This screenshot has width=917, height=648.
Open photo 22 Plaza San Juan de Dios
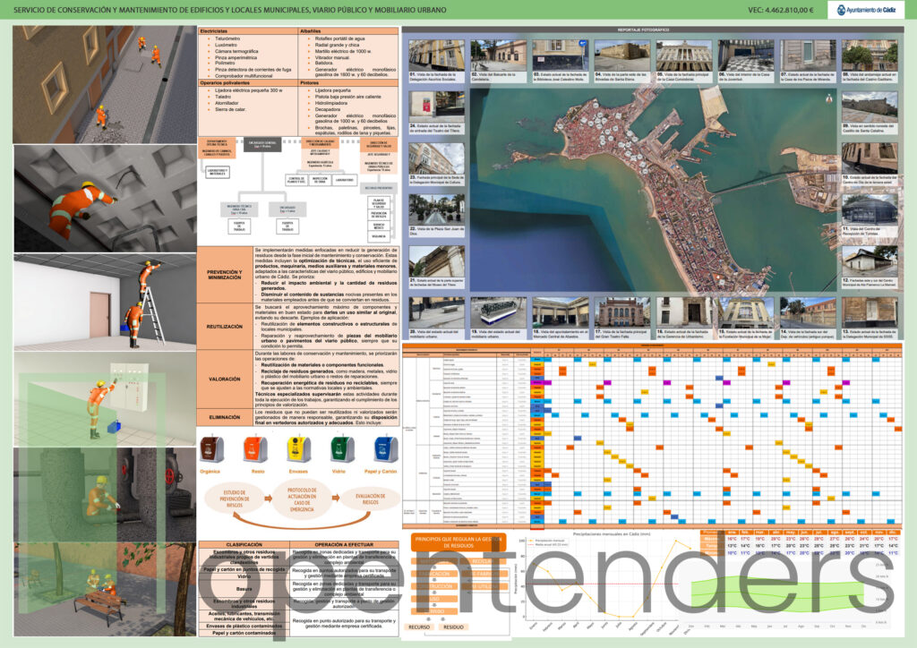click(x=436, y=209)
